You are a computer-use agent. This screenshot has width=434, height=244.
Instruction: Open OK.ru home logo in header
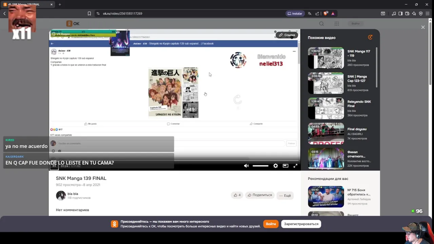[x=73, y=23]
